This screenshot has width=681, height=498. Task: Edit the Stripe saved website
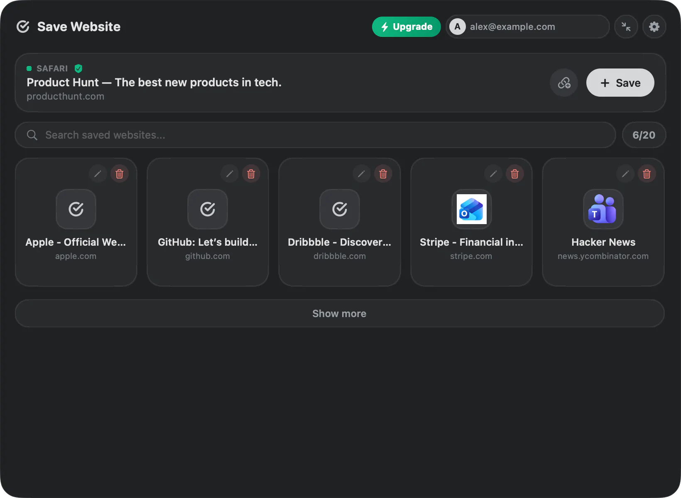pos(493,173)
